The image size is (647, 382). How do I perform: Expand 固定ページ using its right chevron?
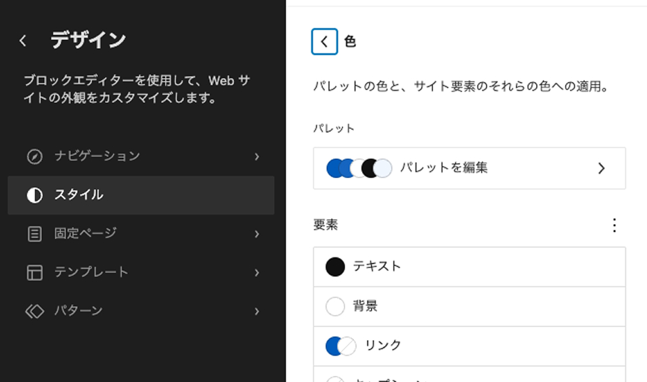(x=256, y=234)
